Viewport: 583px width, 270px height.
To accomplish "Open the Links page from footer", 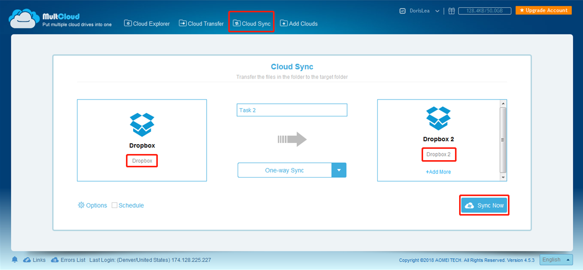I will point(34,260).
